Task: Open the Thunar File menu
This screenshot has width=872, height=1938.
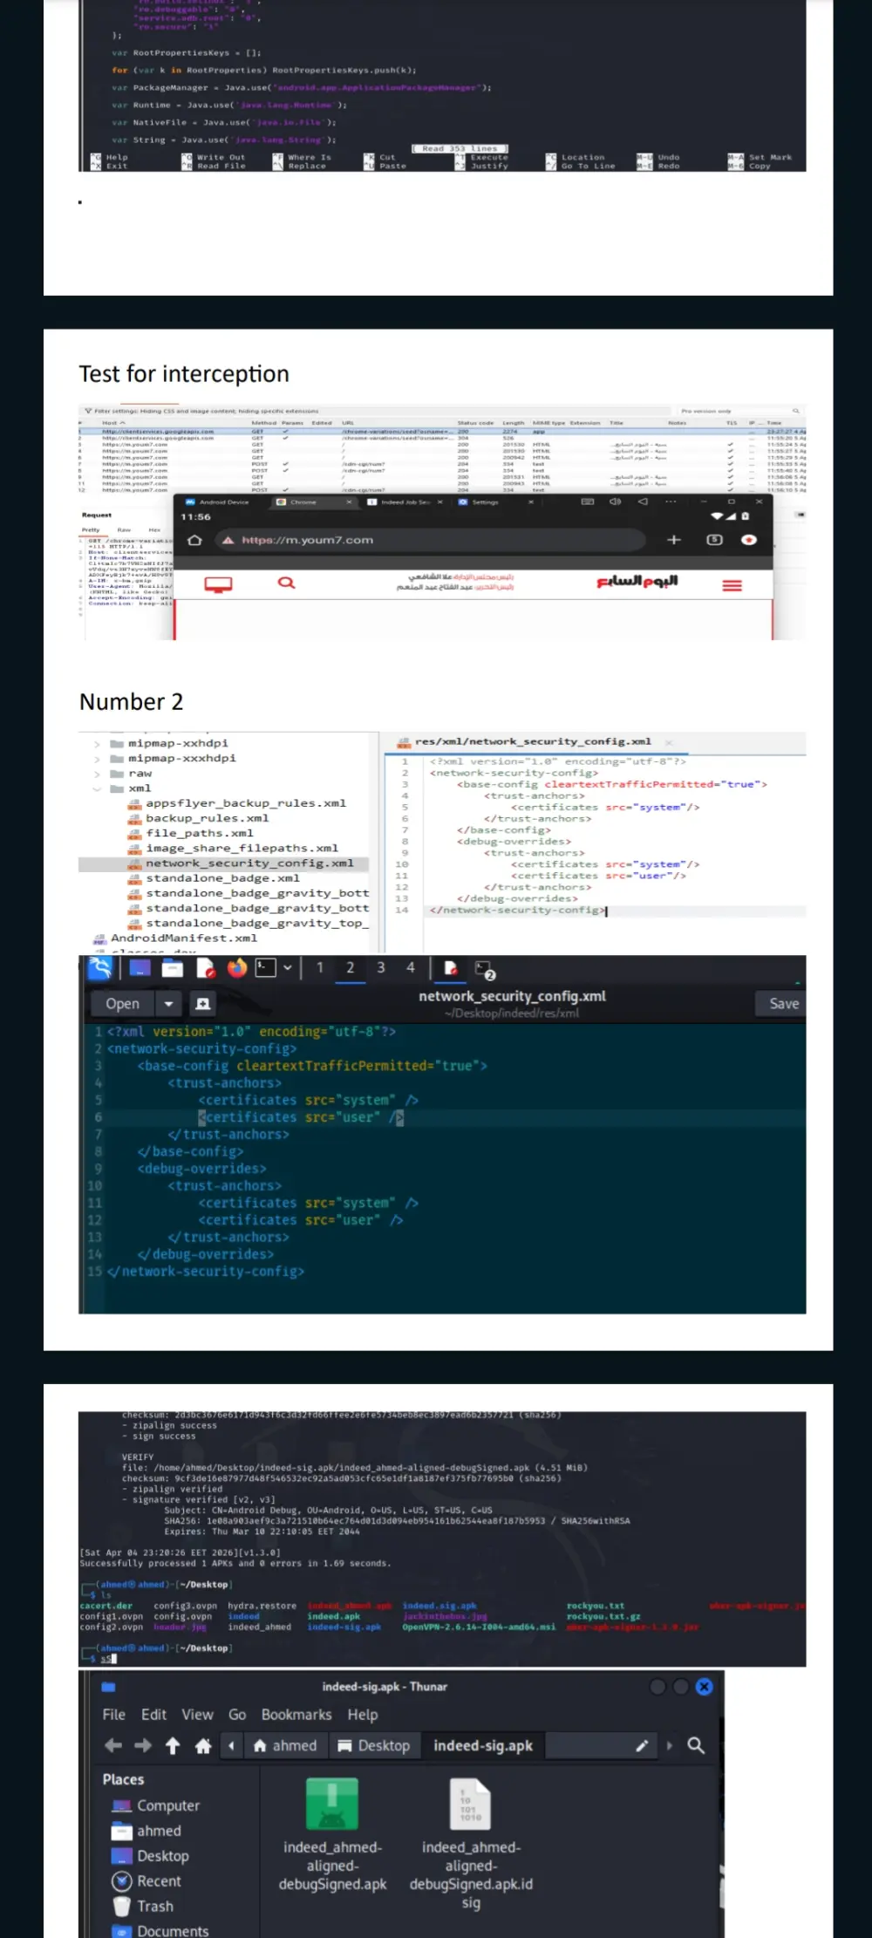Action: tap(114, 1714)
